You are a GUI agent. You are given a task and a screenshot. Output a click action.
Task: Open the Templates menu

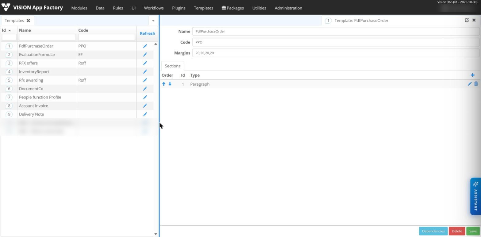click(x=203, y=8)
